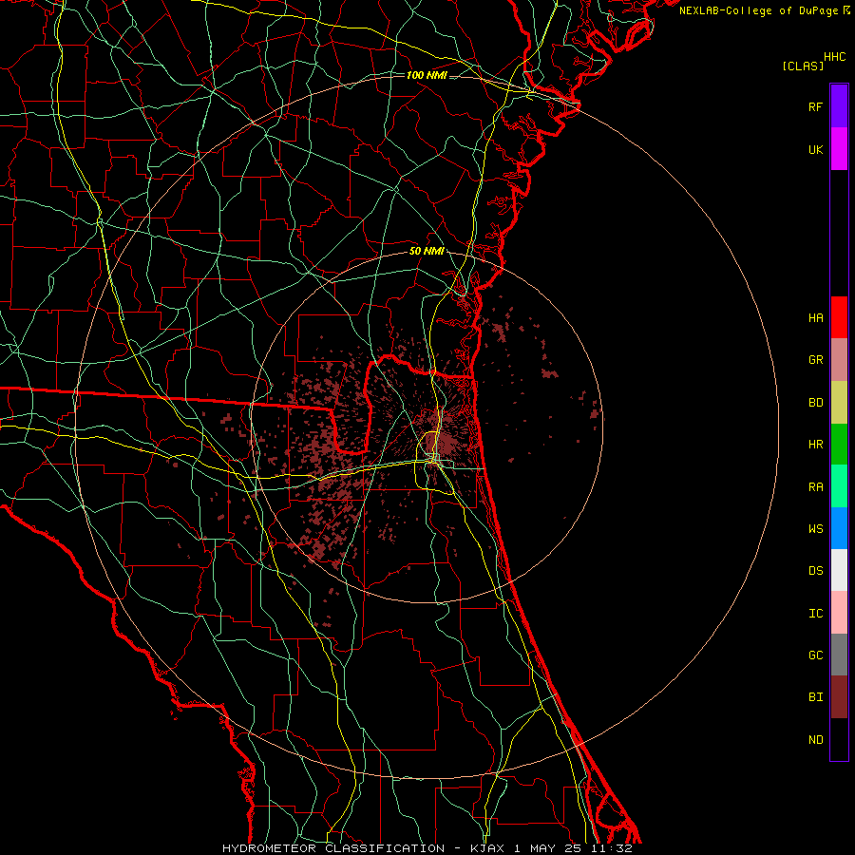Click the RF purple legend swatch
Image resolution: width=855 pixels, height=855 pixels.
839,106
